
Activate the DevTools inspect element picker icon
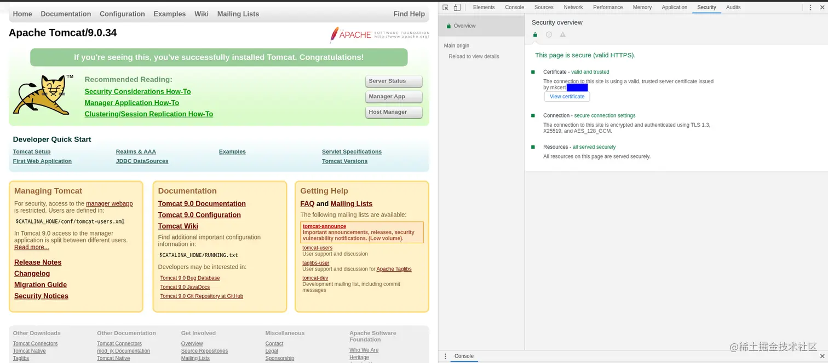445,7
